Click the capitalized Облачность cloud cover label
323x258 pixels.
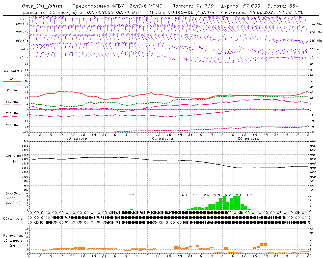click(x=13, y=219)
